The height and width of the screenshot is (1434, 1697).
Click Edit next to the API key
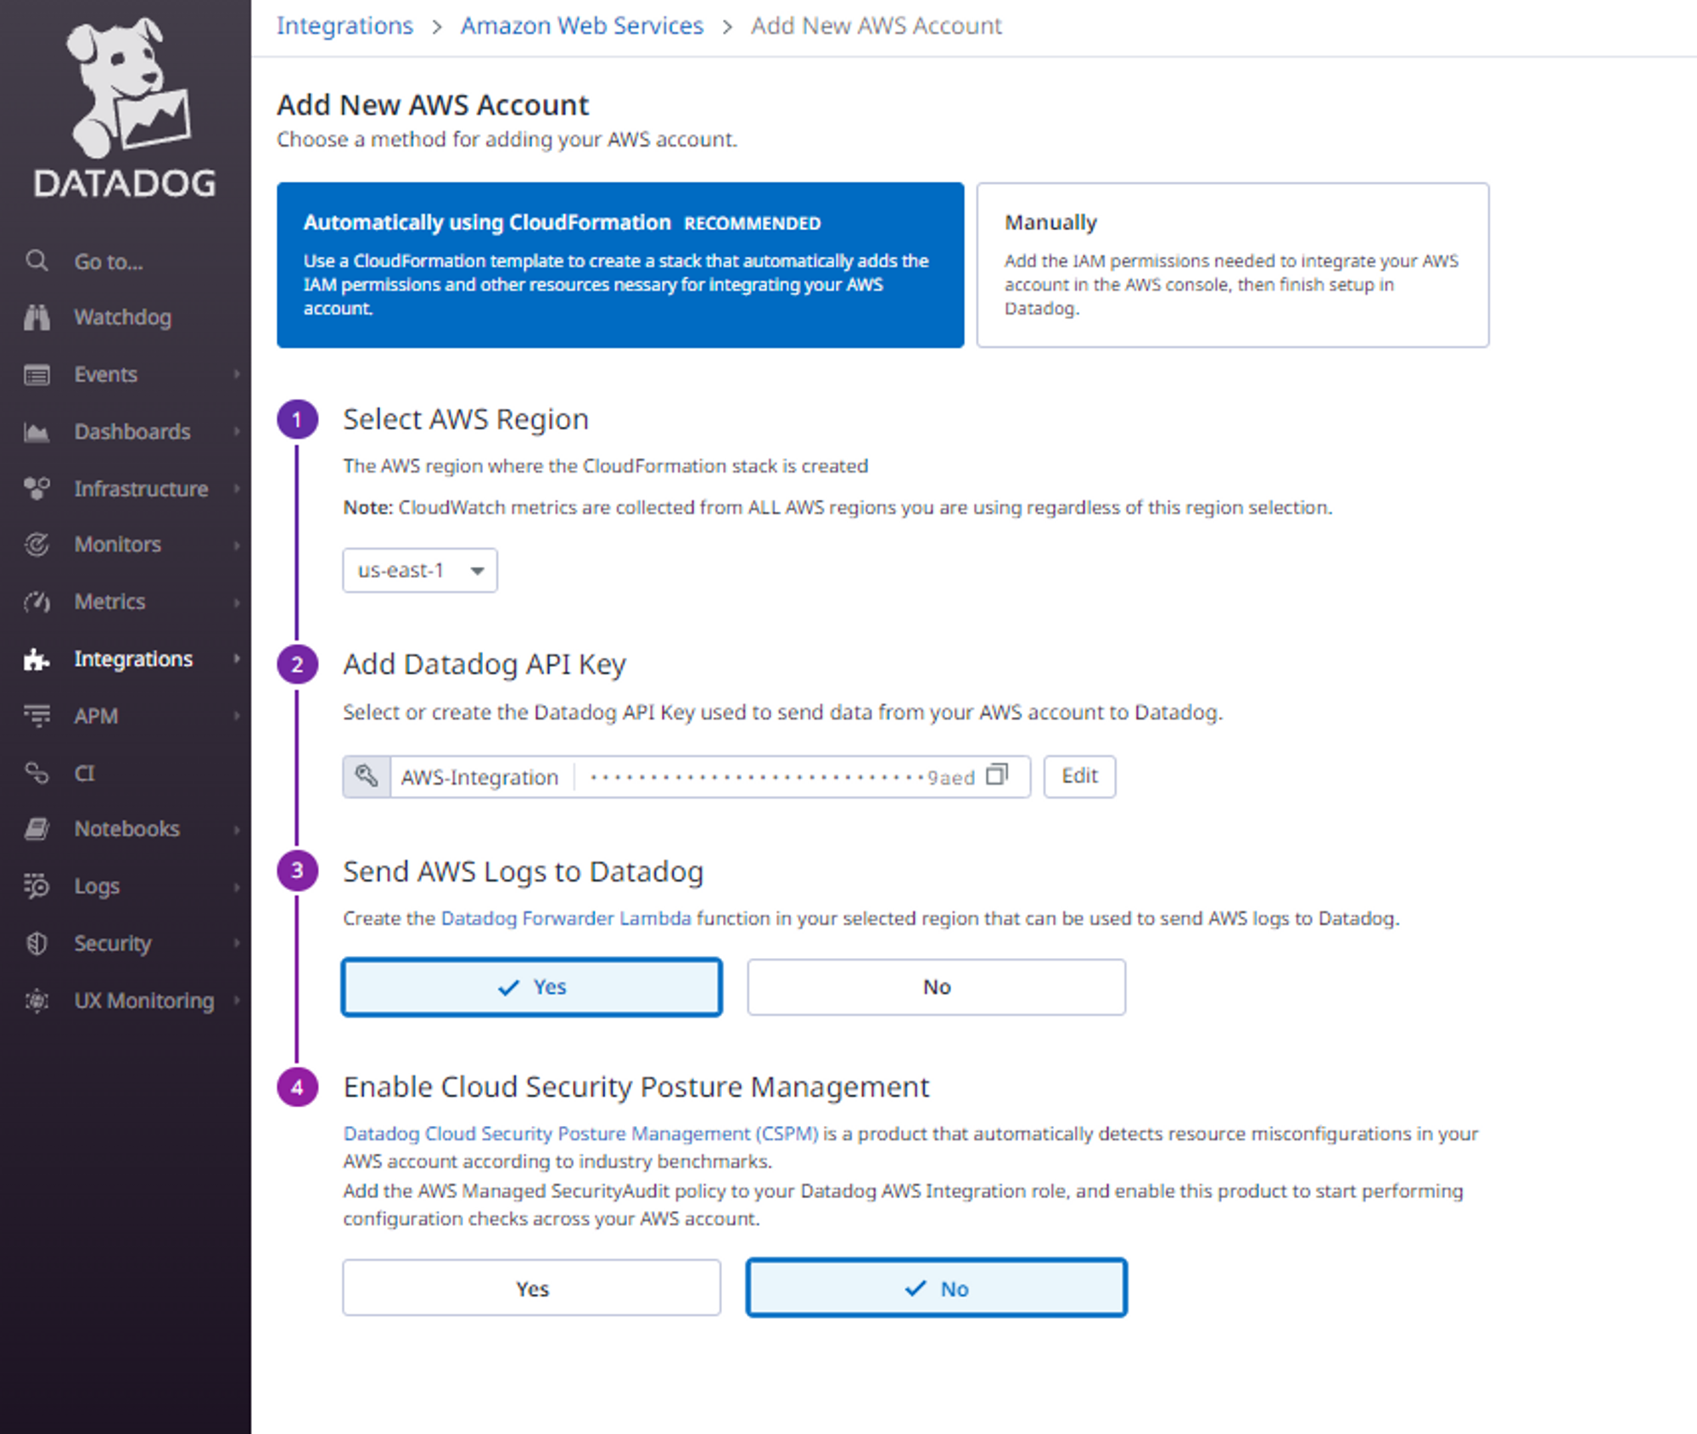(x=1079, y=776)
